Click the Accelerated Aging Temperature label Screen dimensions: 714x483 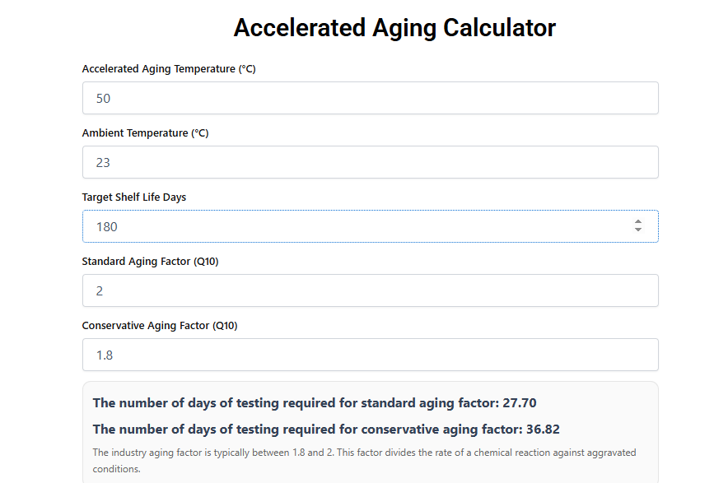(169, 69)
